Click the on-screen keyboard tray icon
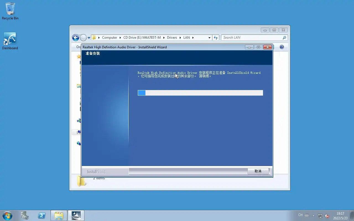 (307, 215)
